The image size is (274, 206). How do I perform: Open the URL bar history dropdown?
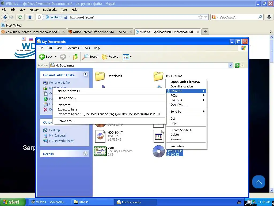205,17
